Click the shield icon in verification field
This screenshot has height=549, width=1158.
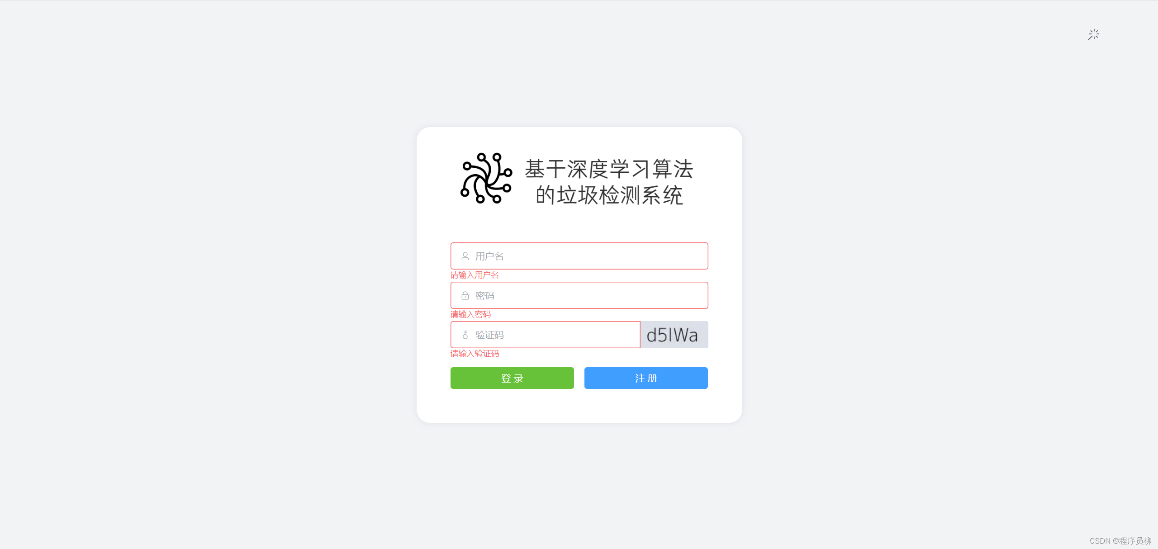coord(465,334)
